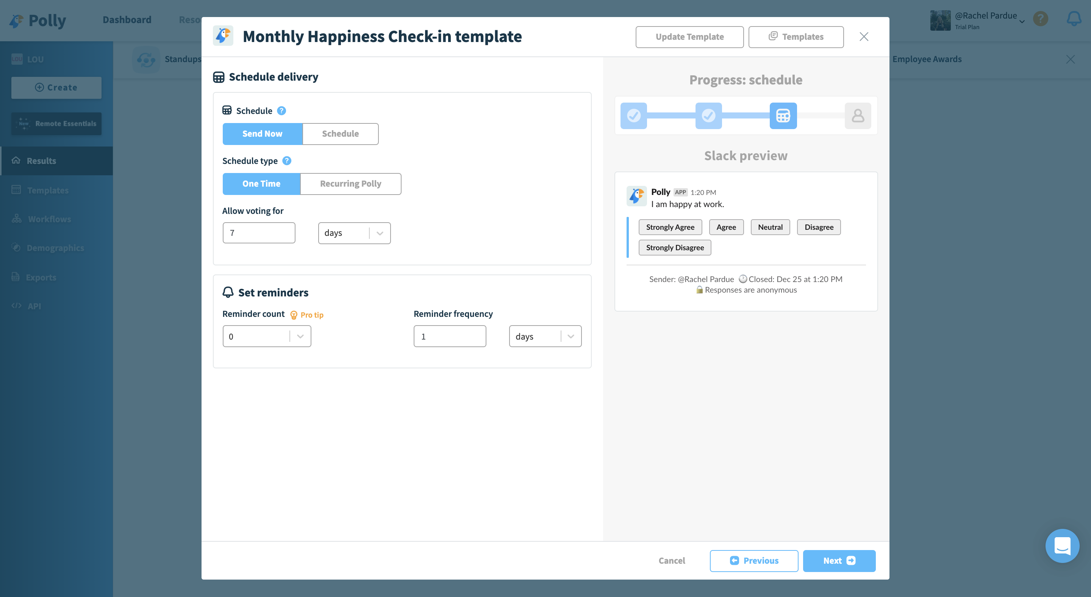Click the second completed progress checkmark step
The image size is (1091, 597).
[x=708, y=115]
